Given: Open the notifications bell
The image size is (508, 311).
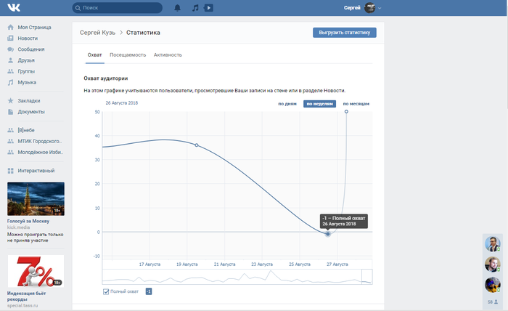Looking at the screenshot, I should (x=177, y=8).
